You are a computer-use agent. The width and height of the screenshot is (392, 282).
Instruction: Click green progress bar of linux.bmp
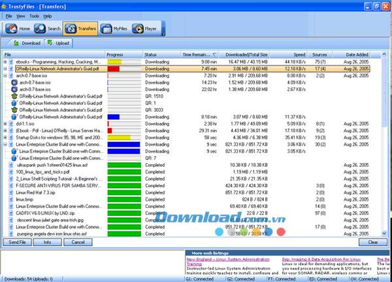124,200
